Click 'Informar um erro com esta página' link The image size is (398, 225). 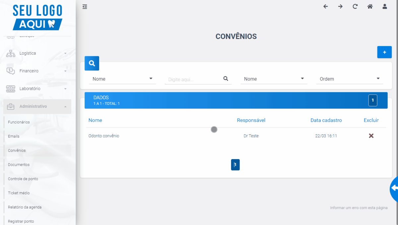359,208
